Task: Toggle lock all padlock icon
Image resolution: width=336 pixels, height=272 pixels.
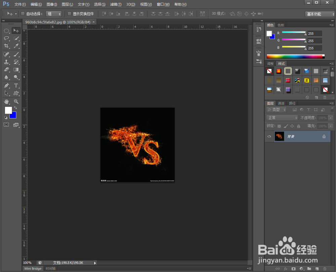Action: tap(298, 126)
